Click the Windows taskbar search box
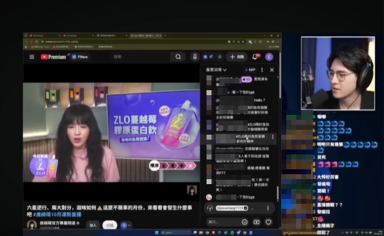384x236 pixels. point(176,232)
